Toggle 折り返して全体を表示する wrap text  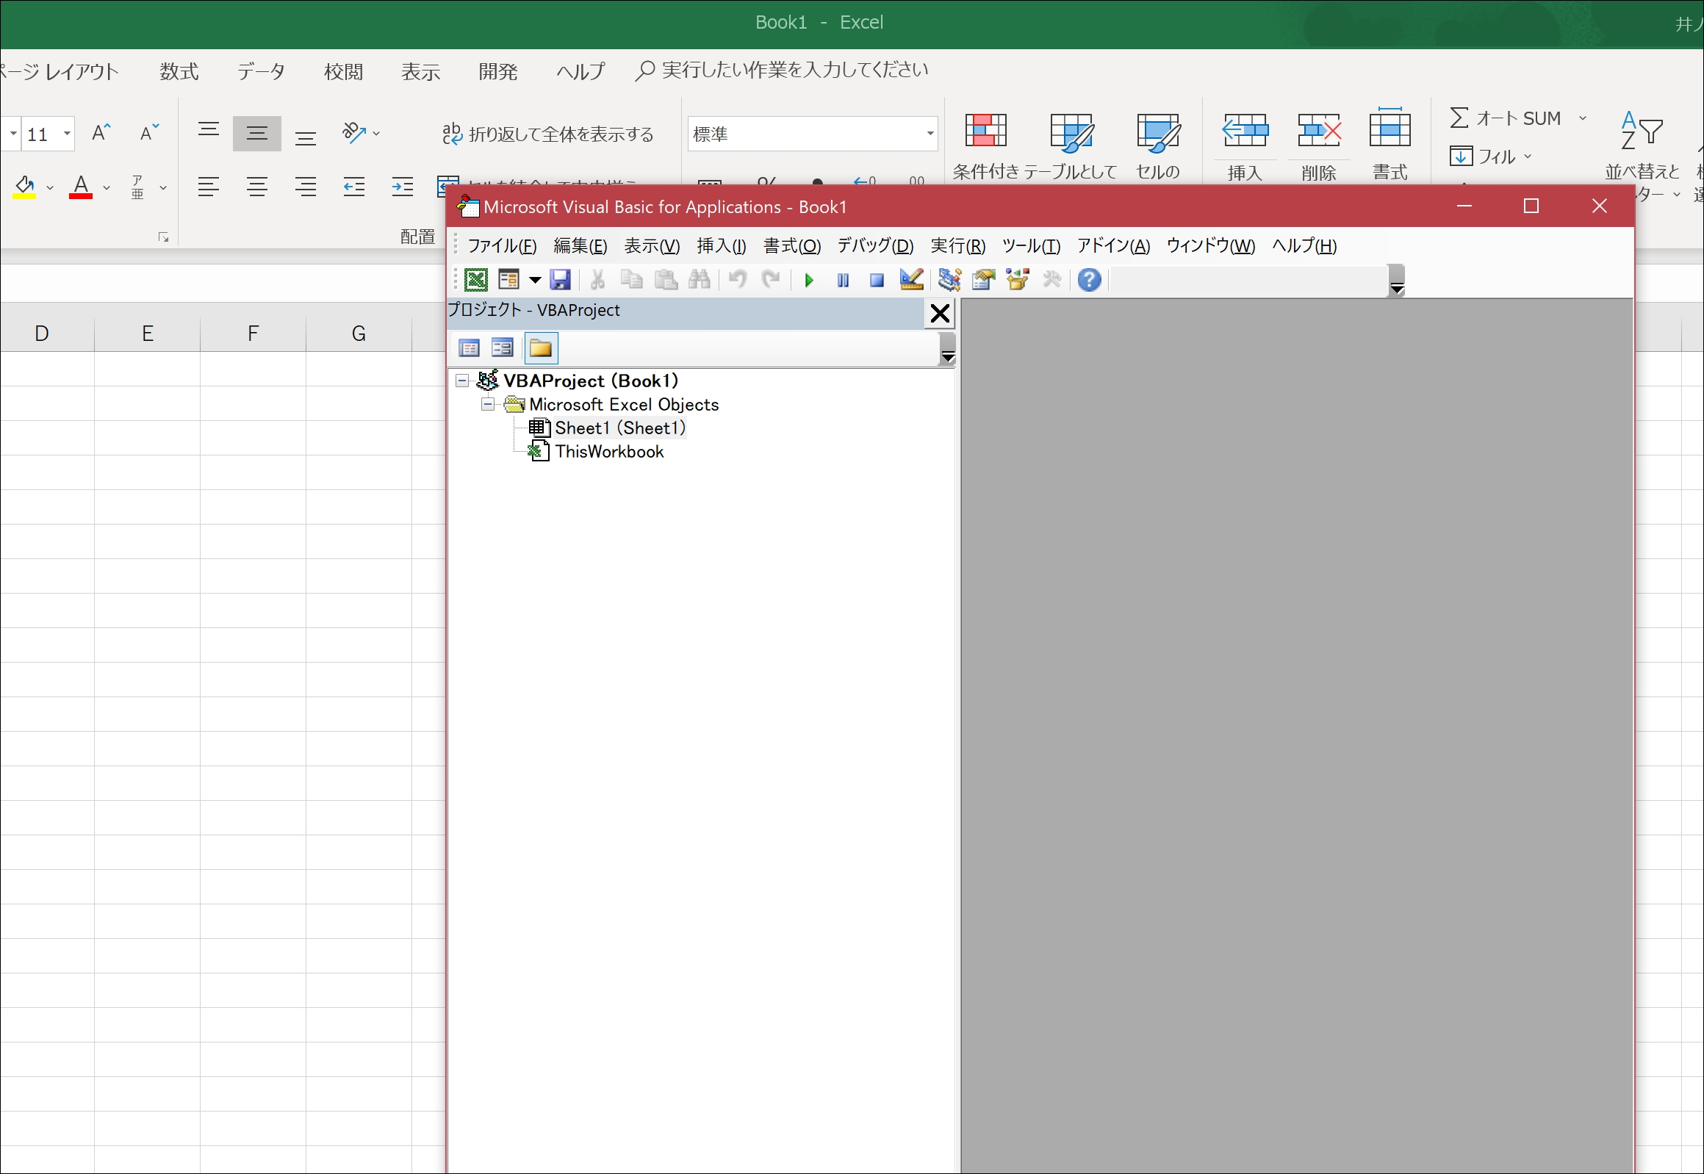click(548, 134)
